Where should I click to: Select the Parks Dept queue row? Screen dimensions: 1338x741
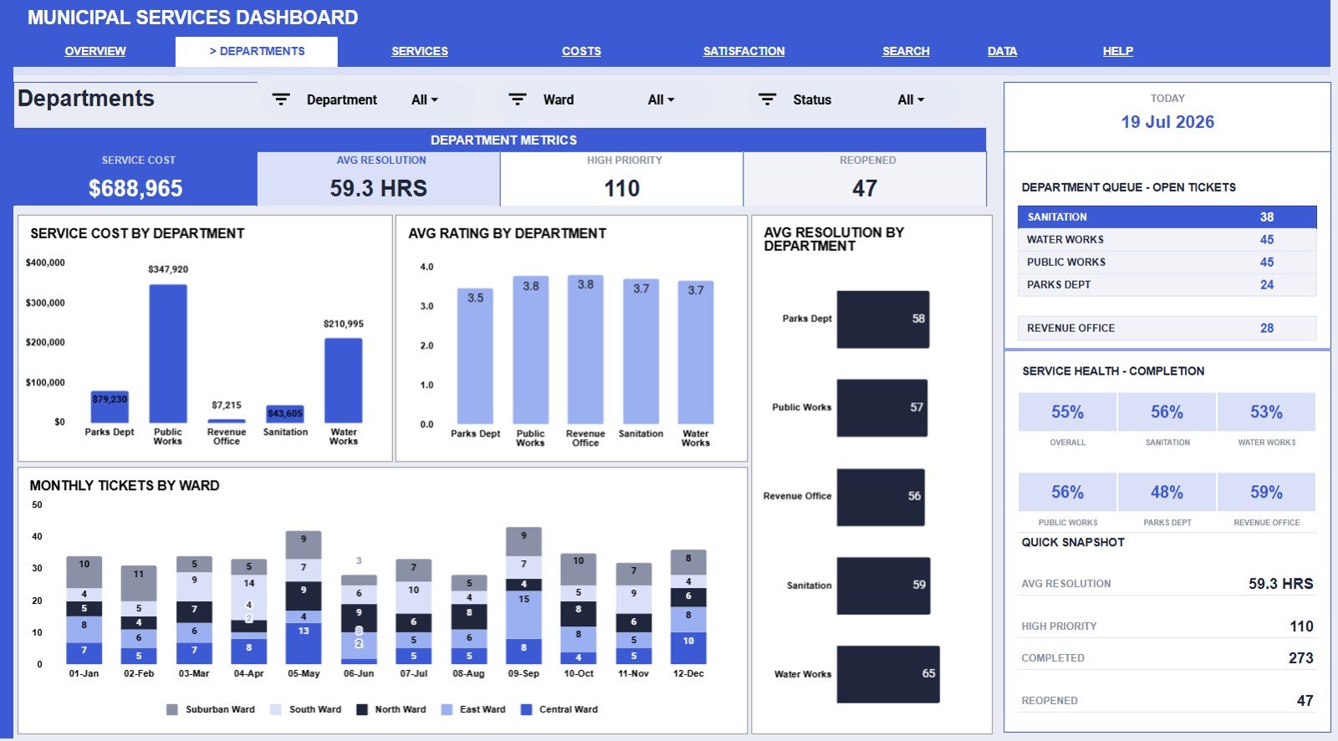tap(1167, 284)
